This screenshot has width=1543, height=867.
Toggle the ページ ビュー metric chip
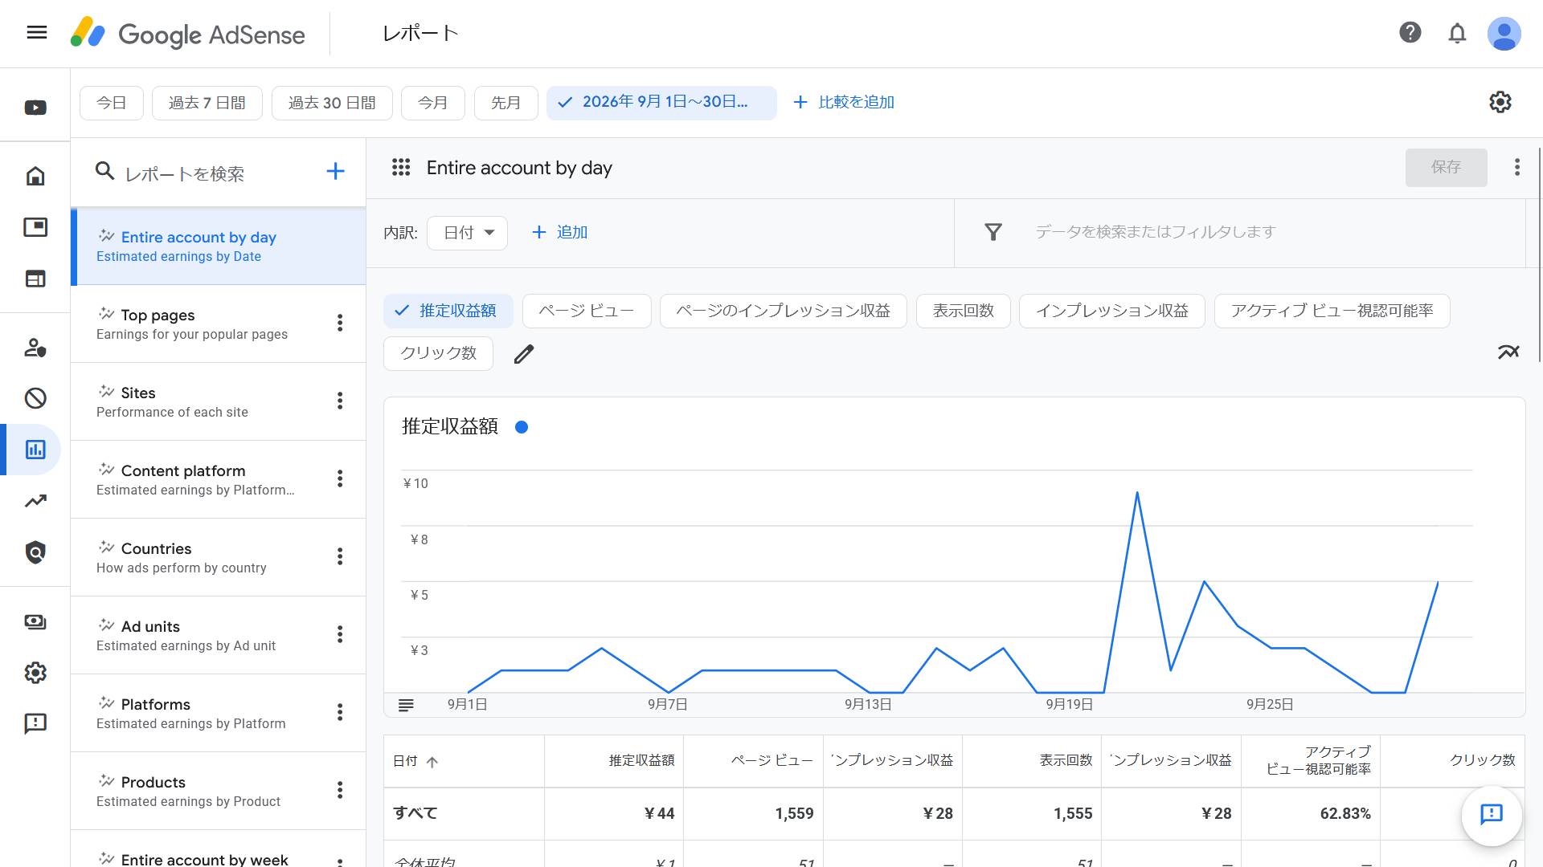click(x=587, y=311)
